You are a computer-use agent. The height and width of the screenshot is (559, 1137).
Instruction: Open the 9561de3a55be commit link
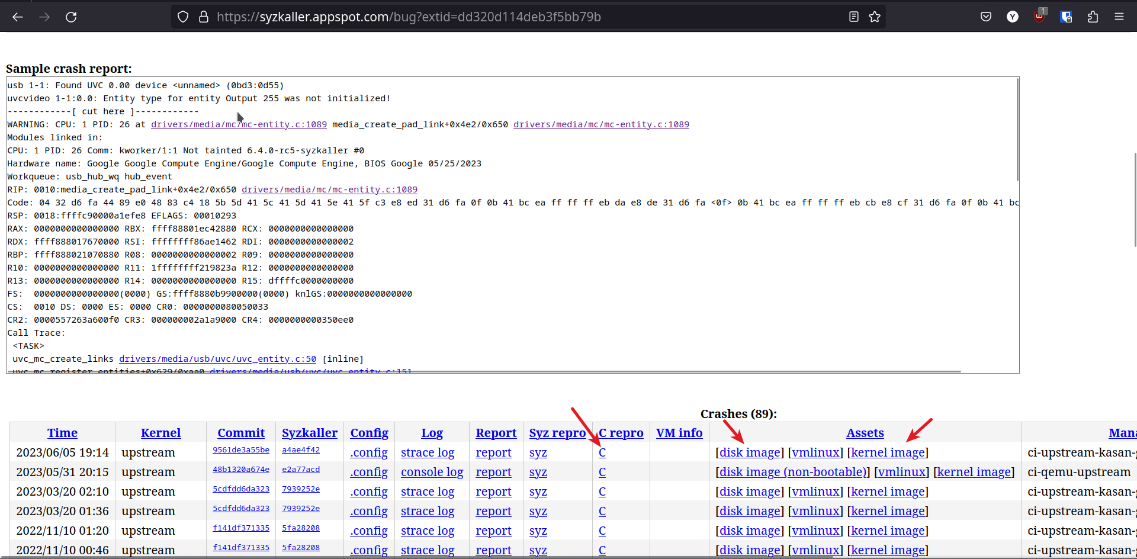click(241, 450)
